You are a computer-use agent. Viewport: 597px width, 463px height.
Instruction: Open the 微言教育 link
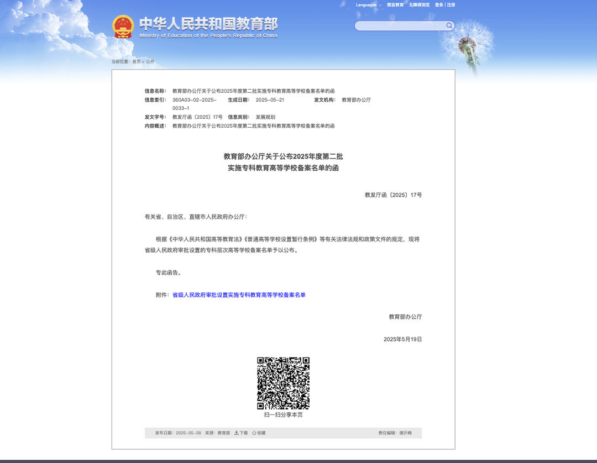point(395,5)
